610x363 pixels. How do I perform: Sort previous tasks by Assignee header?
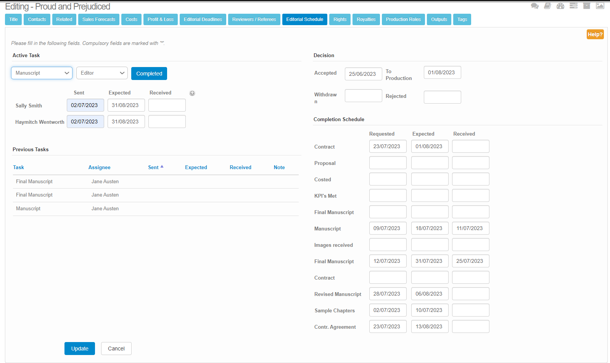[99, 167]
